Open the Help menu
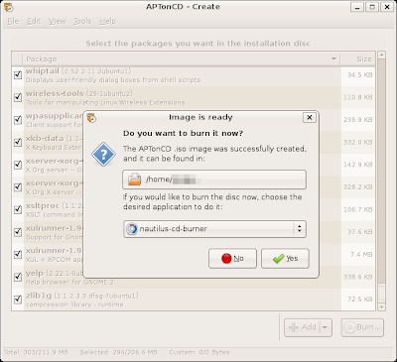This screenshot has height=362, width=397. [107, 21]
